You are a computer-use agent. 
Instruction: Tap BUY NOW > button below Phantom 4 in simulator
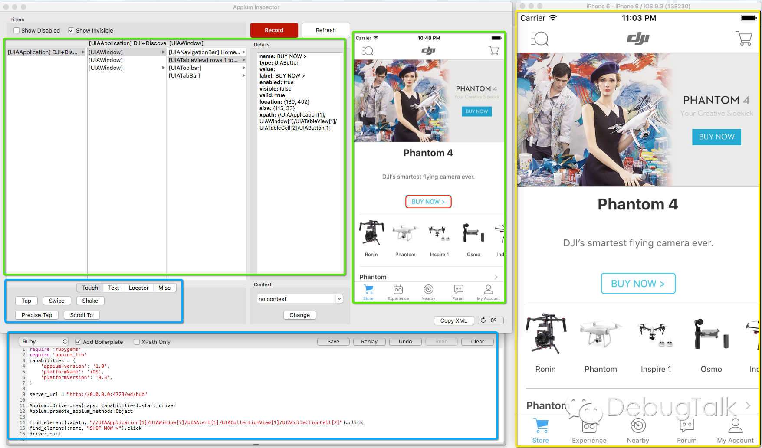point(638,284)
